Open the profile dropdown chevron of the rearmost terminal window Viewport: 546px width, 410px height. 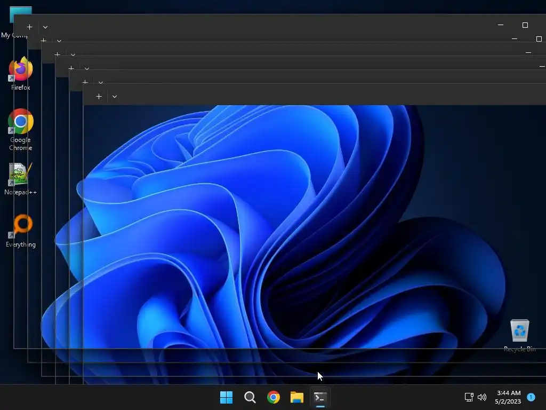(45, 27)
